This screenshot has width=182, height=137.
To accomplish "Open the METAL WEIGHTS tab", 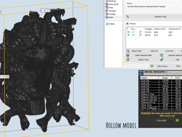I will tap(155, 72).
